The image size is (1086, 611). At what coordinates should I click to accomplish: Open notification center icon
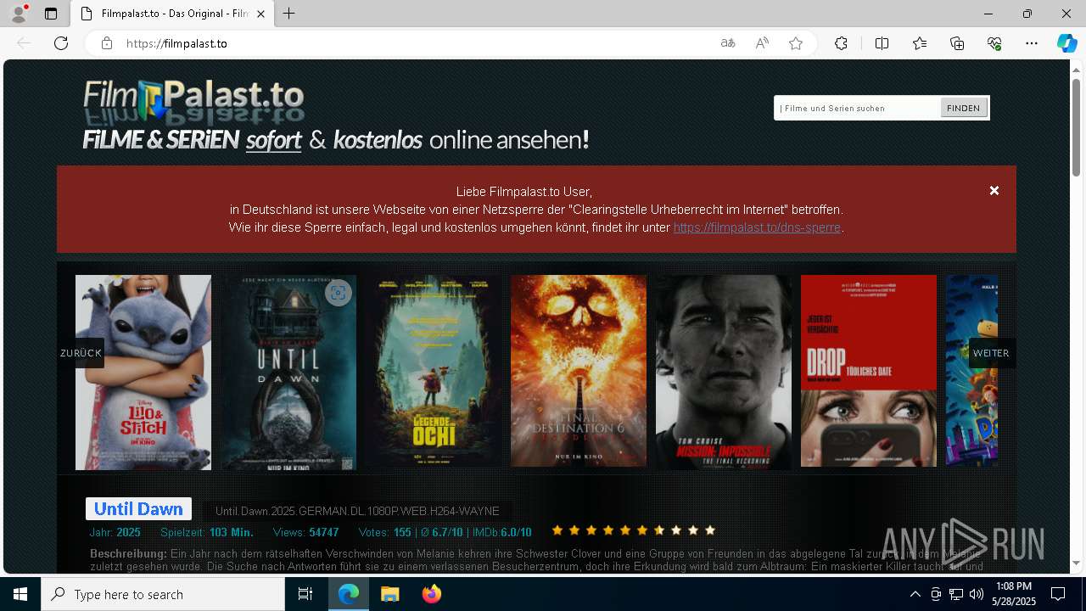pyautogui.click(x=1058, y=594)
